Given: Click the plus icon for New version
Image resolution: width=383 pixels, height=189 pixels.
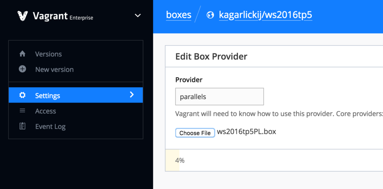Looking at the screenshot, I should point(22,69).
